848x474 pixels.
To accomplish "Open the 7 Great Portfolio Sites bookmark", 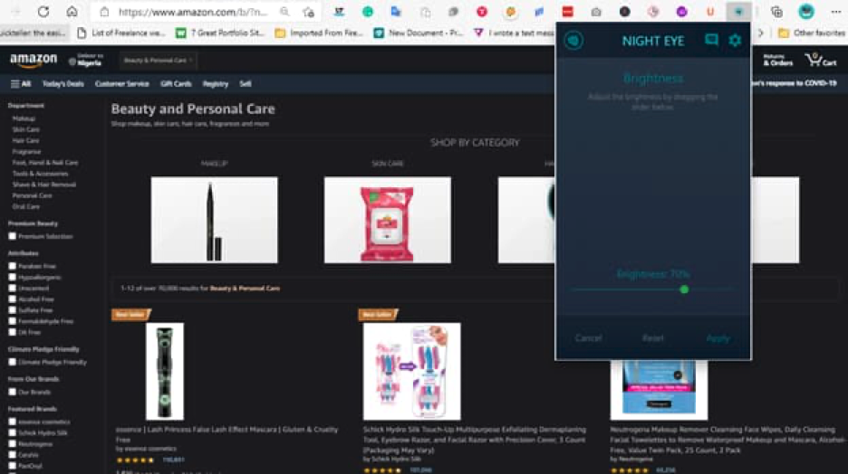I will [x=220, y=33].
